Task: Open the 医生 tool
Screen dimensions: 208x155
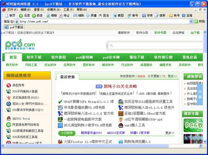Action: (104, 16)
